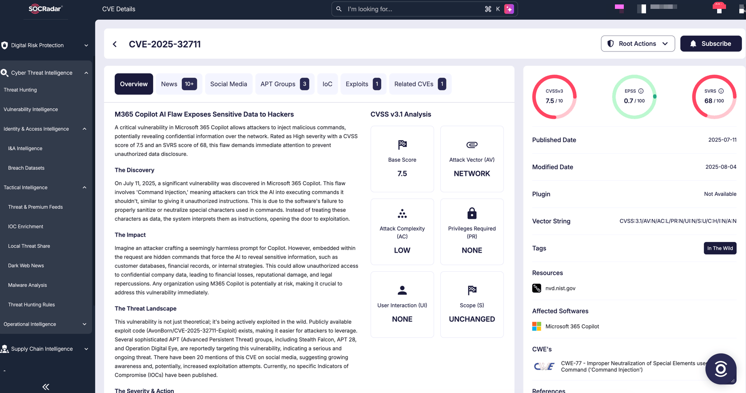The height and width of the screenshot is (393, 746).
Task: Collapse Cyber Threat Intelligence chevron
Action: tap(86, 73)
